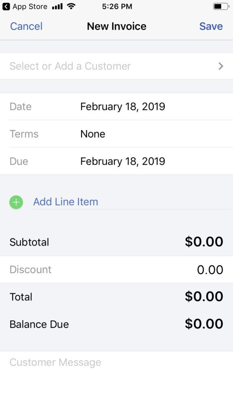Tap the Wi-Fi status icon
233x415 pixels.
tap(71, 6)
